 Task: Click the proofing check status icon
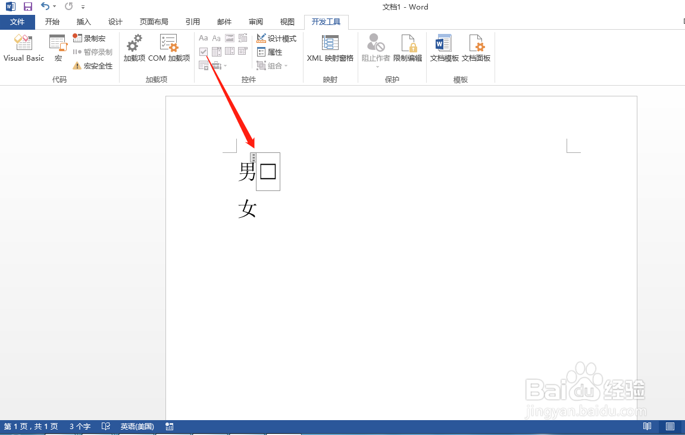pos(106,426)
